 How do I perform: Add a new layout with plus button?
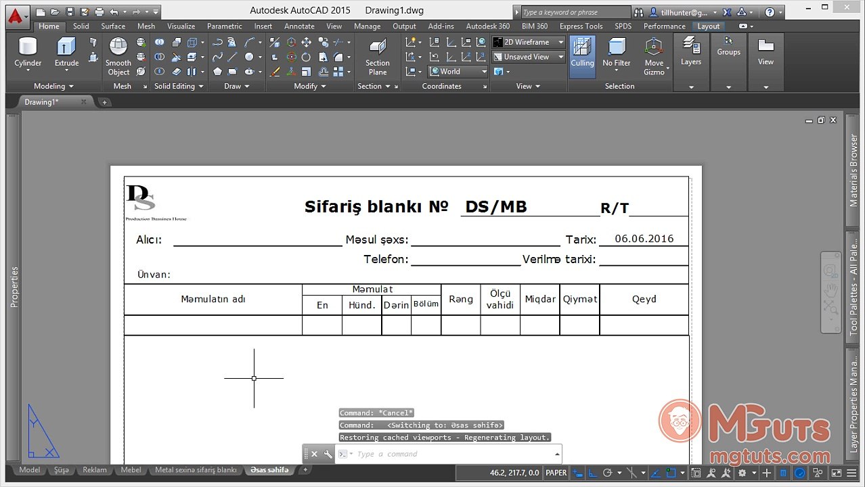[x=305, y=469]
